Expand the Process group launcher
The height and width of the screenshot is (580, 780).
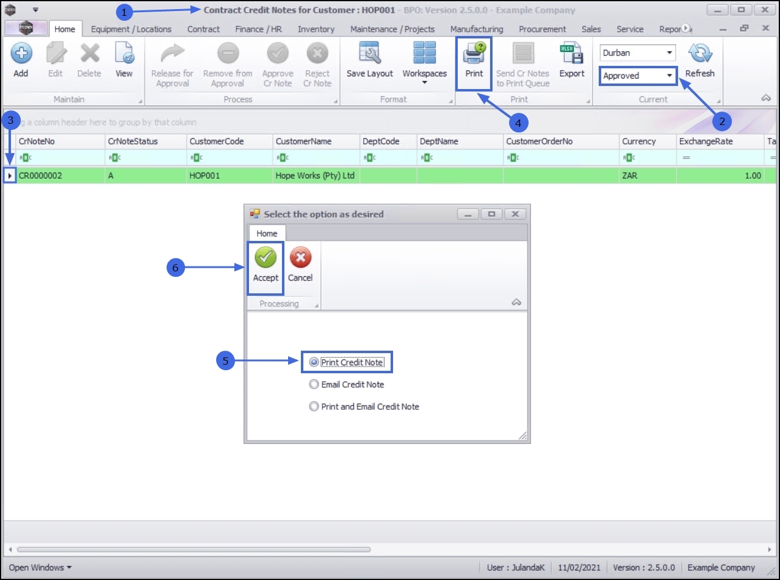[335, 101]
